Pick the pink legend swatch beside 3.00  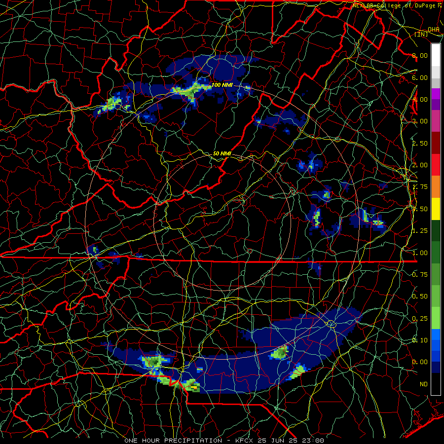(x=436, y=121)
